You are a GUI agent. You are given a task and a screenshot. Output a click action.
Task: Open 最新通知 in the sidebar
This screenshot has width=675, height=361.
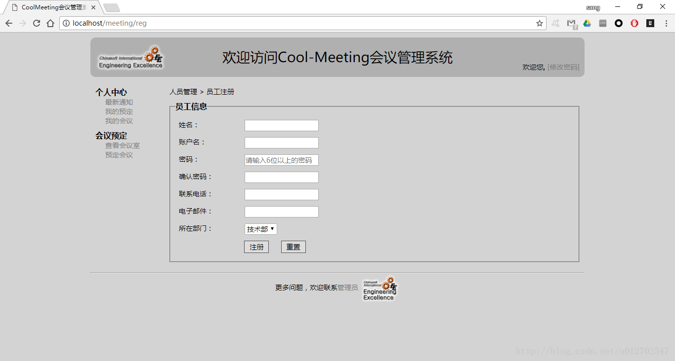tap(119, 103)
